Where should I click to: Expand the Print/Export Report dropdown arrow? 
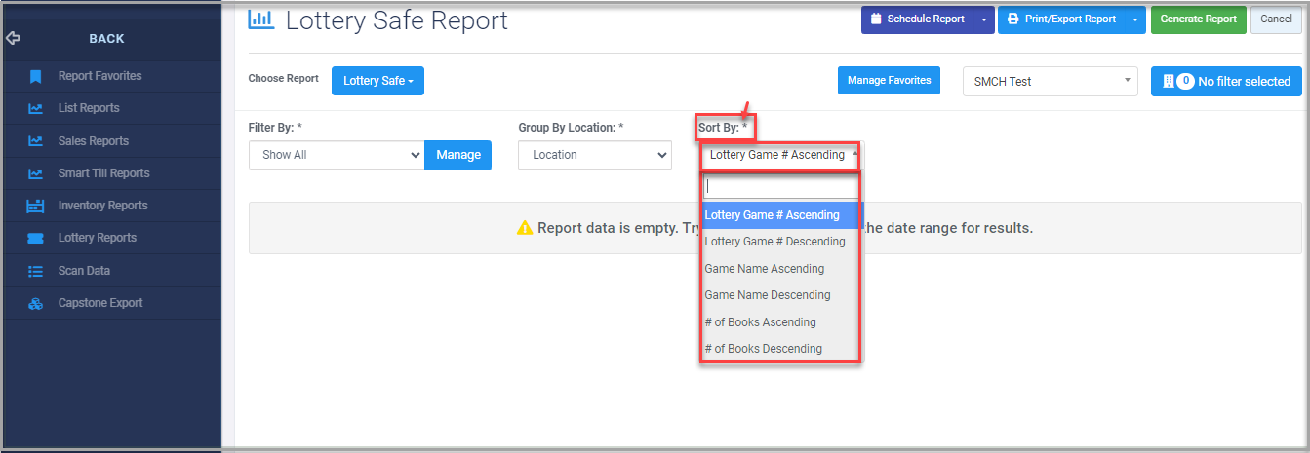(x=1135, y=19)
